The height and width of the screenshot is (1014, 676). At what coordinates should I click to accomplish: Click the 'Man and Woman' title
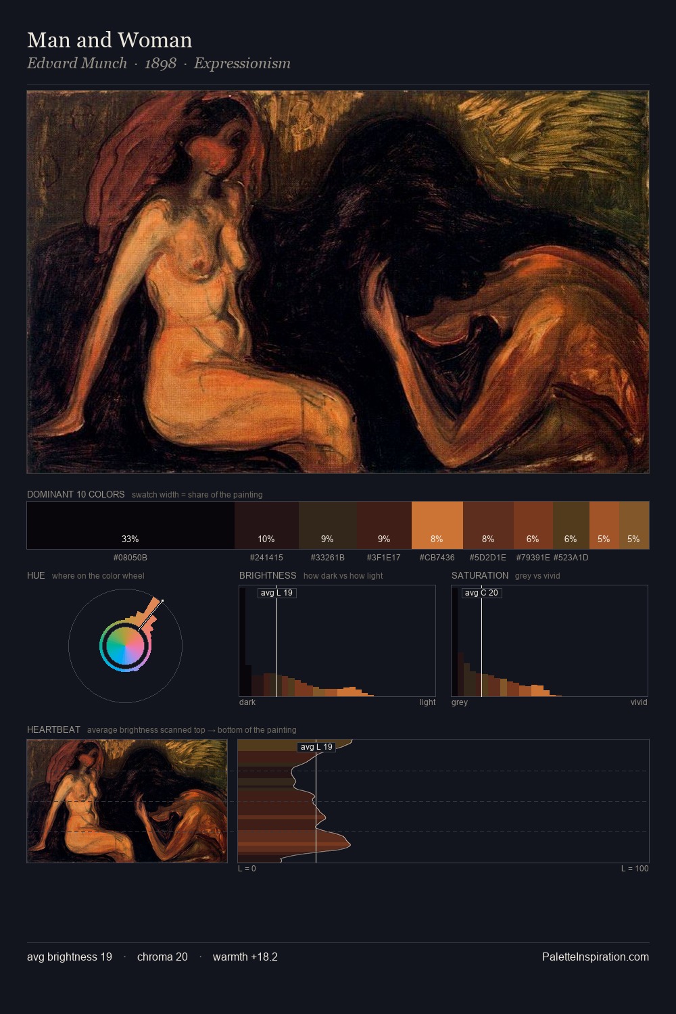click(110, 40)
